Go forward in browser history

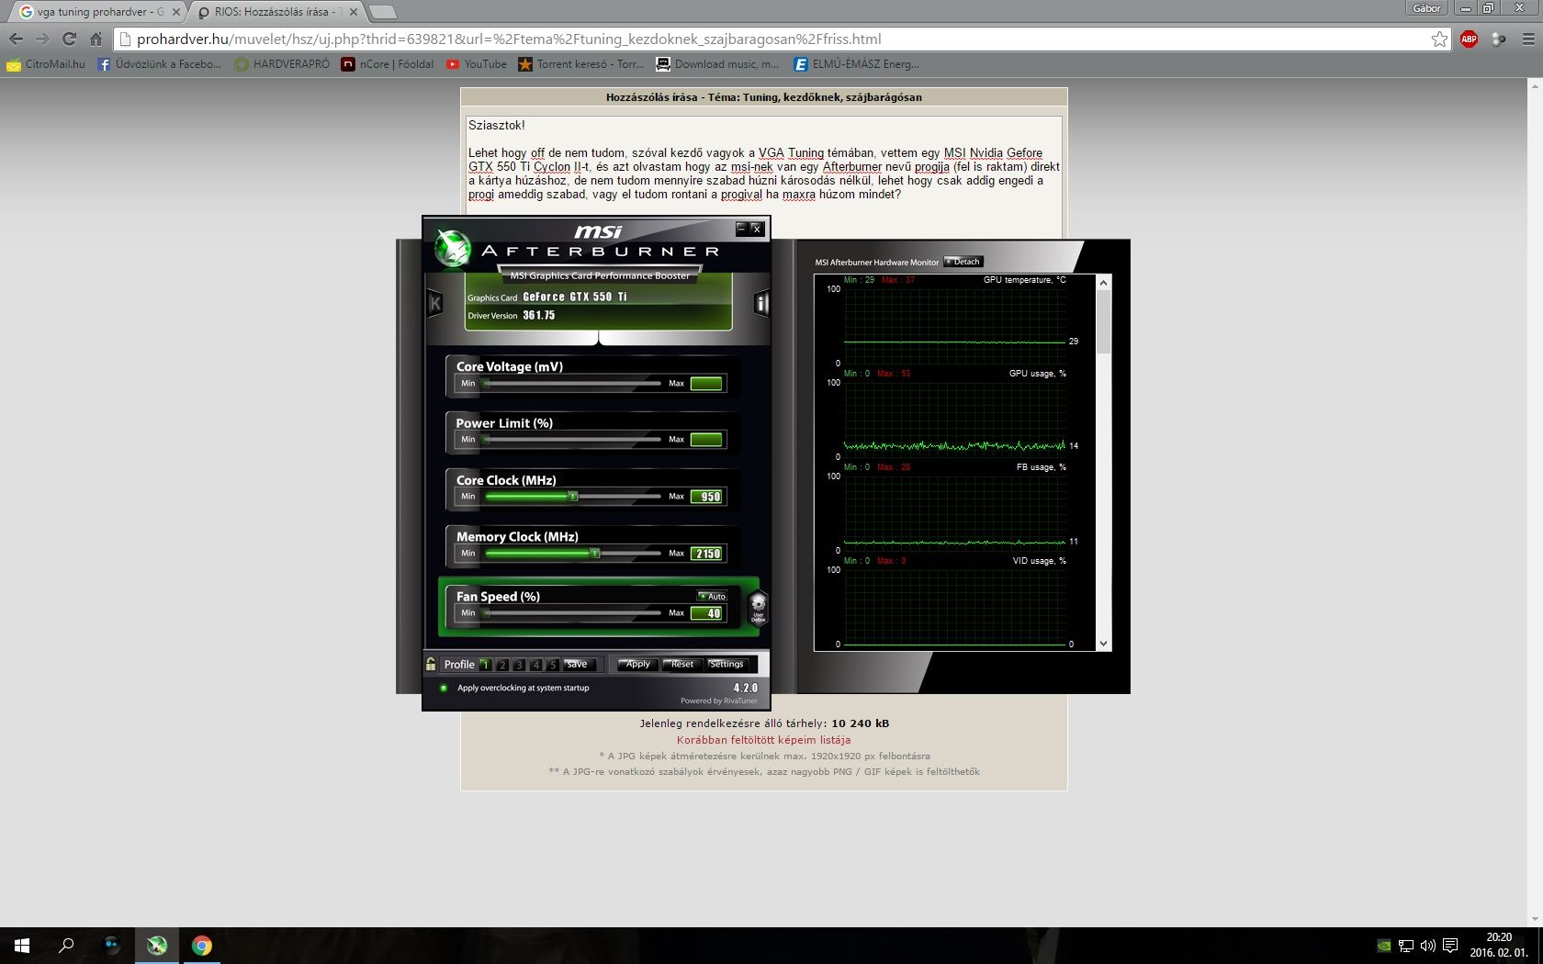point(42,39)
